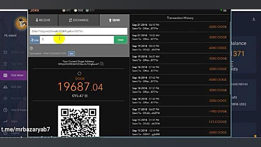Image resolution: width=261 pixels, height=147 pixels.
Task: Click the 123.8 DOGE amount
Action: point(218,122)
